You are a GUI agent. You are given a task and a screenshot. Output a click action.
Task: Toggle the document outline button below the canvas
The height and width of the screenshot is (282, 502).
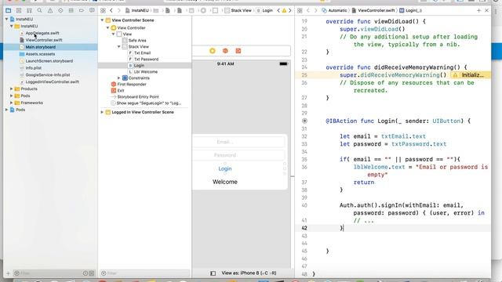(x=213, y=273)
